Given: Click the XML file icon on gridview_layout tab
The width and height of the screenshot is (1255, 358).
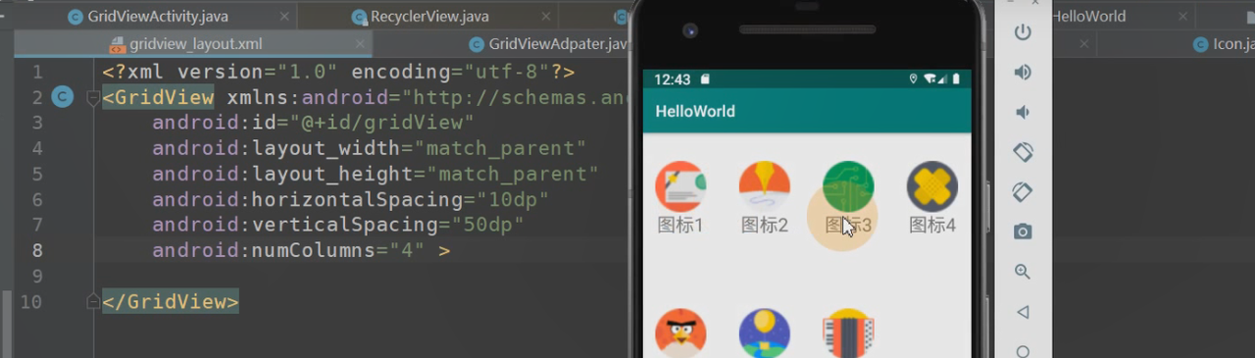Looking at the screenshot, I should (x=117, y=44).
